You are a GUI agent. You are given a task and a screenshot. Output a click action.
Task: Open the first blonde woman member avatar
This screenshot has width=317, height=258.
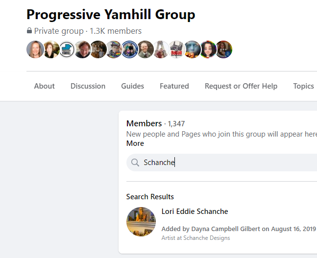pos(35,49)
